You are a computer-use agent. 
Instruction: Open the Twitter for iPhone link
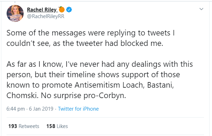[x=79, y=109]
